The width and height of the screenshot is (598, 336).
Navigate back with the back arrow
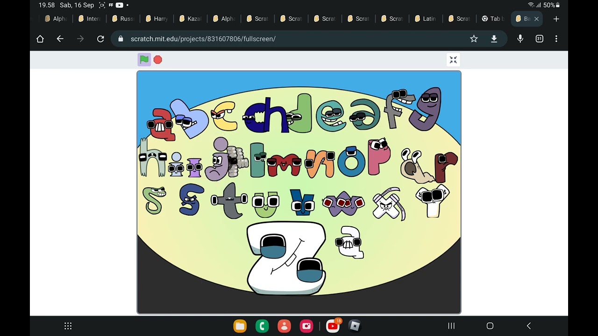[x=60, y=39]
